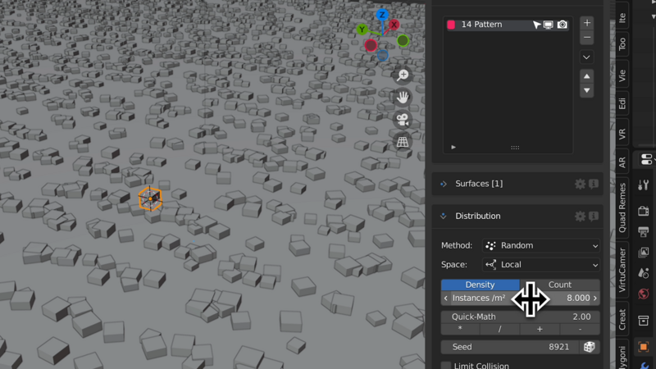Click the negative Z blue gizmo circle

click(x=382, y=55)
